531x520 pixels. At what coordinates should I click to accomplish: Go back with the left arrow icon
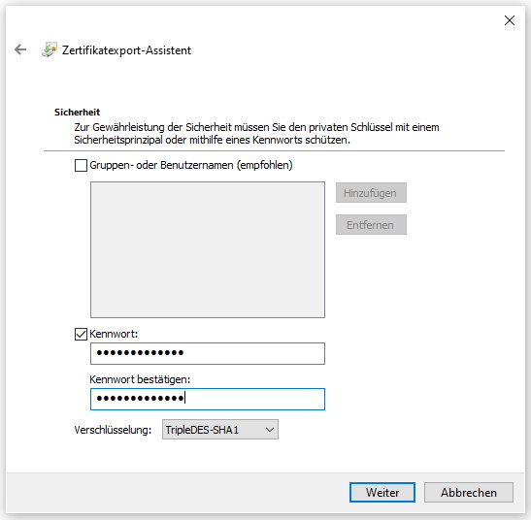[20, 49]
